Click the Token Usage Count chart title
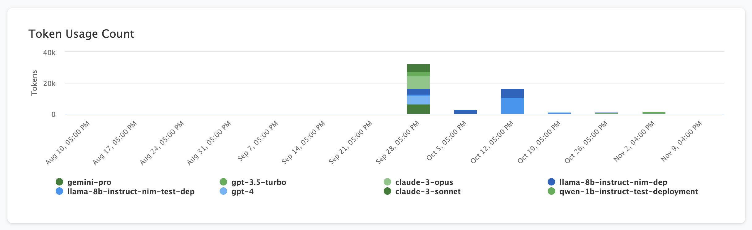 pyautogui.click(x=81, y=34)
